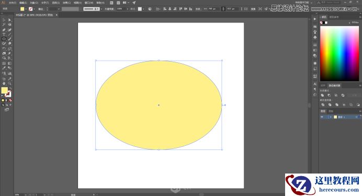Open the Object menu
Screen dimensions: 362x196
pyautogui.click(x=34, y=3)
